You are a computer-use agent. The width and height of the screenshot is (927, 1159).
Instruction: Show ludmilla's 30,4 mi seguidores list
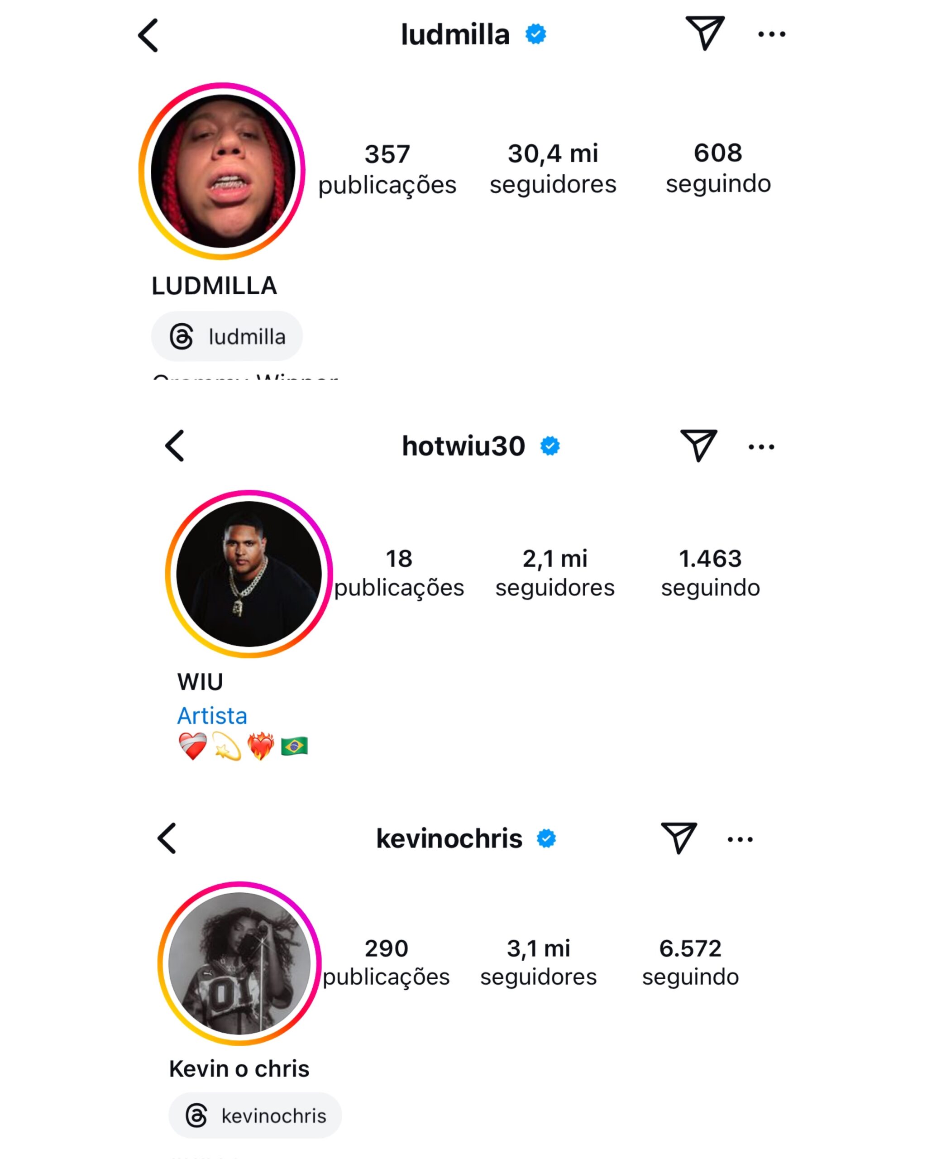tap(552, 168)
